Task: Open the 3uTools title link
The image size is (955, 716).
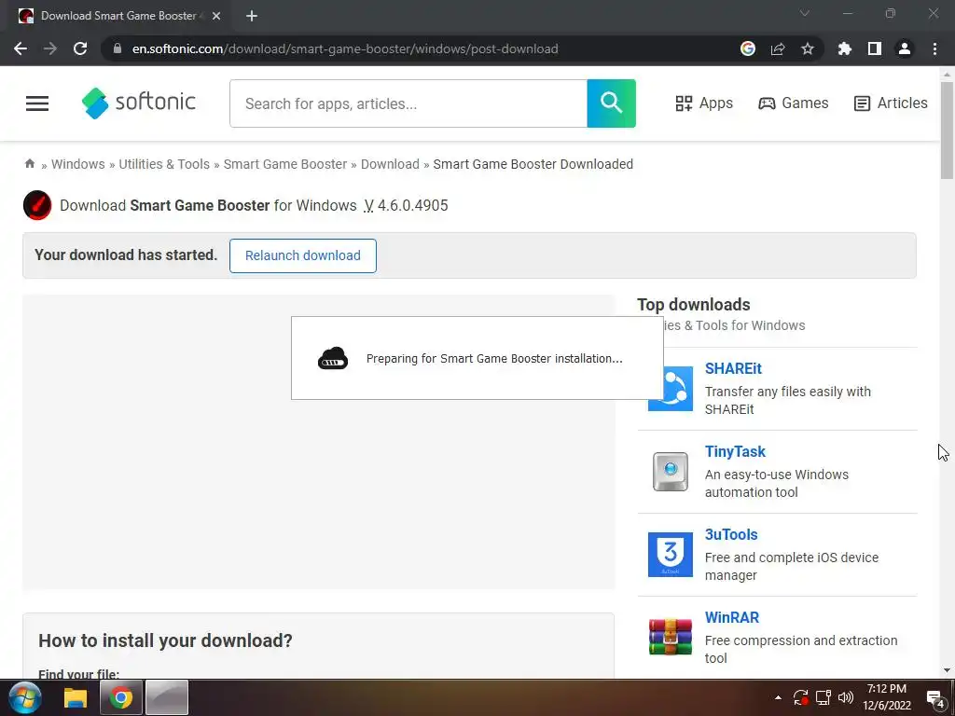Action: [x=731, y=534]
